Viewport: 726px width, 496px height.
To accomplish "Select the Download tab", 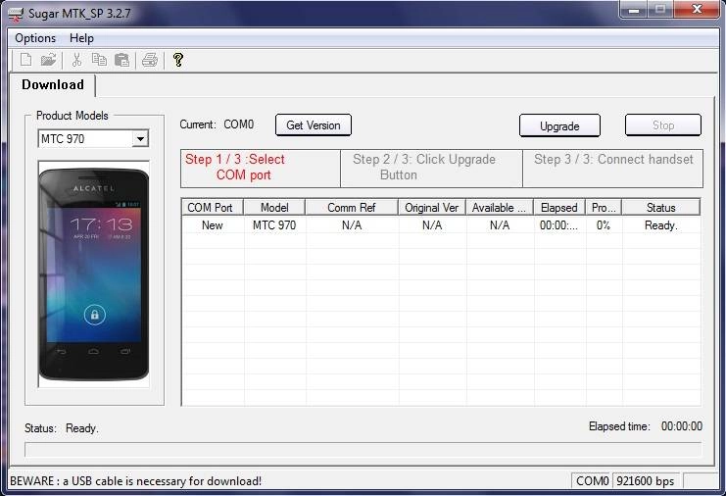I will (53, 84).
